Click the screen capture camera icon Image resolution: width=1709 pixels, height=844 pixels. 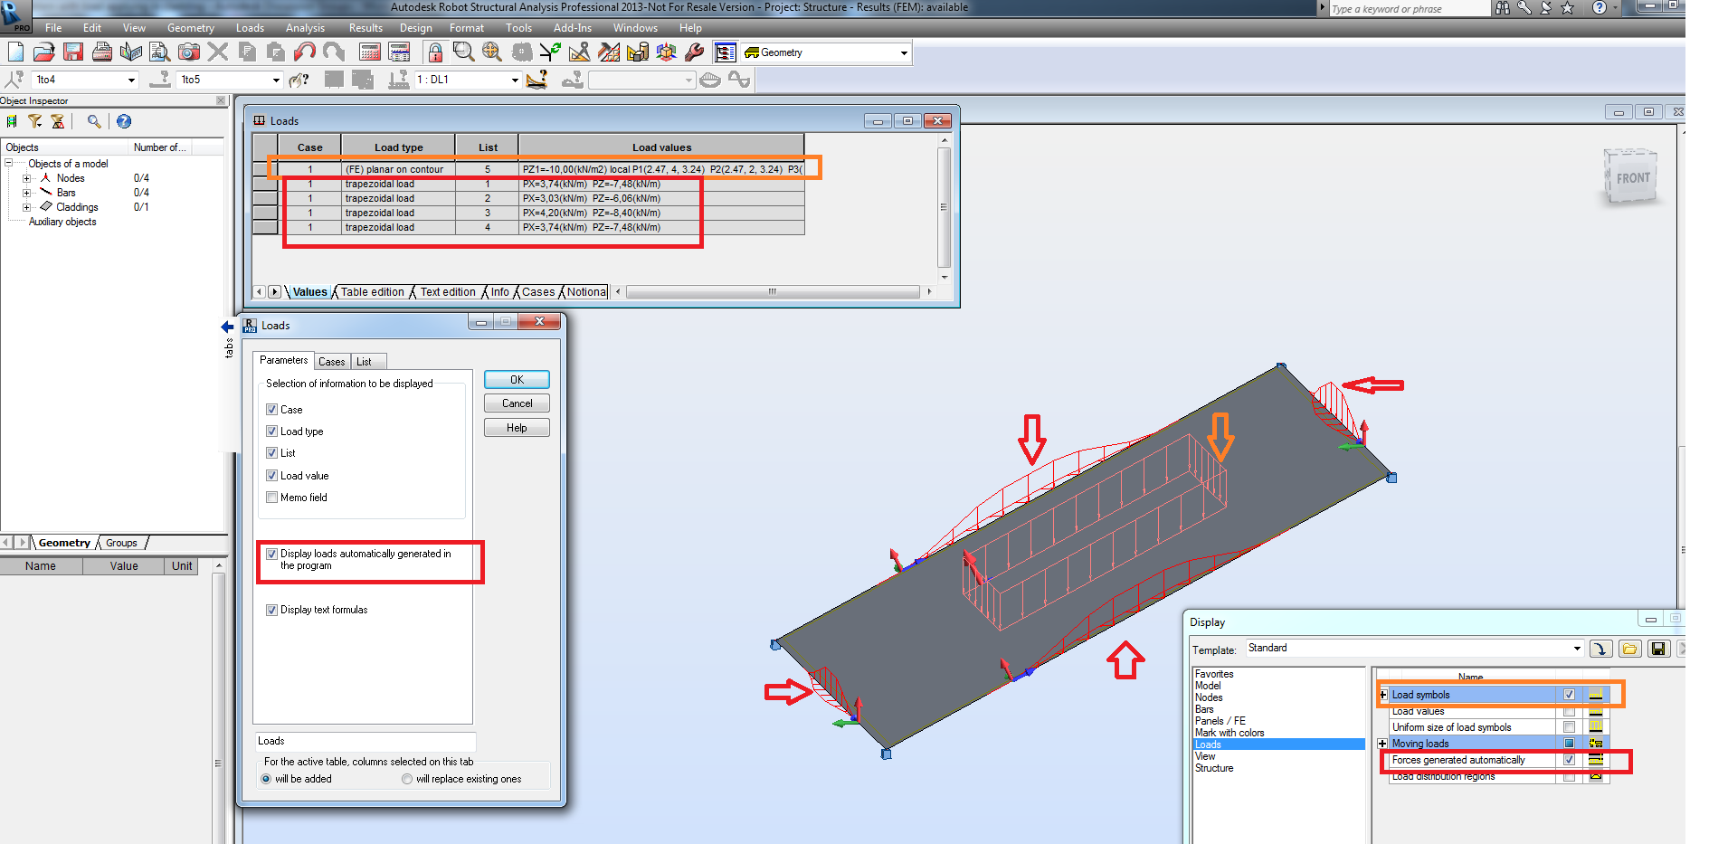pyautogui.click(x=188, y=52)
